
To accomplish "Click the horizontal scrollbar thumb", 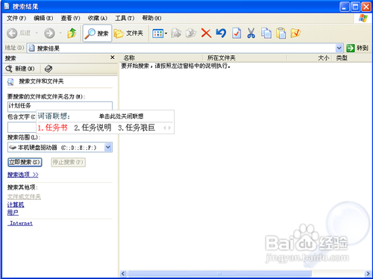I will (x=219, y=274).
